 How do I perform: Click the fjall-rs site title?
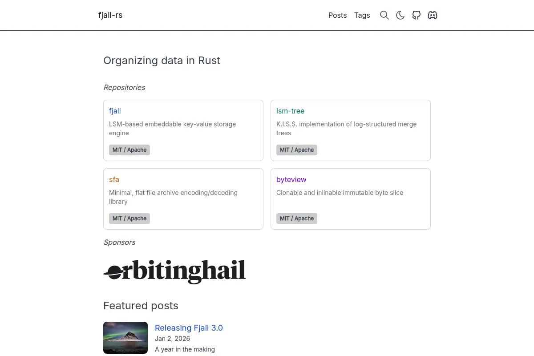click(110, 15)
